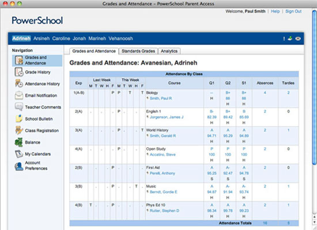Click the download icon in blue bar
This screenshot has width=317, height=230.
pyautogui.click(x=290, y=39)
